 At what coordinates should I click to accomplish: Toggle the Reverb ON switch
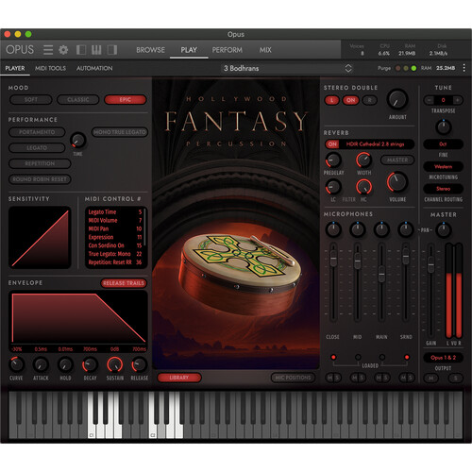[x=332, y=144]
